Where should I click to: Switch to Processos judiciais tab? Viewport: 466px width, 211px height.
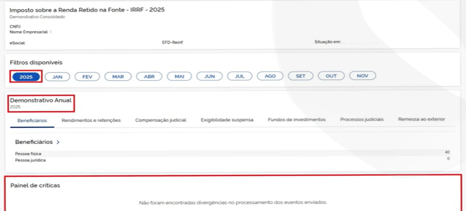(x=362, y=120)
